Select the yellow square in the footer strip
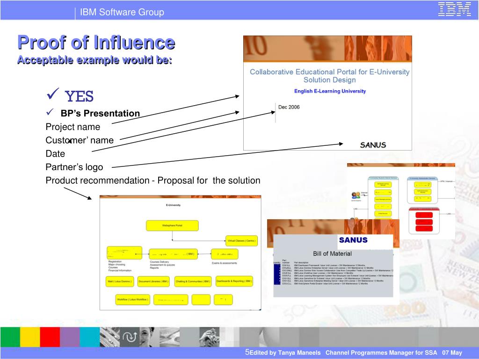The height and width of the screenshot is (359, 479). (30, 337)
